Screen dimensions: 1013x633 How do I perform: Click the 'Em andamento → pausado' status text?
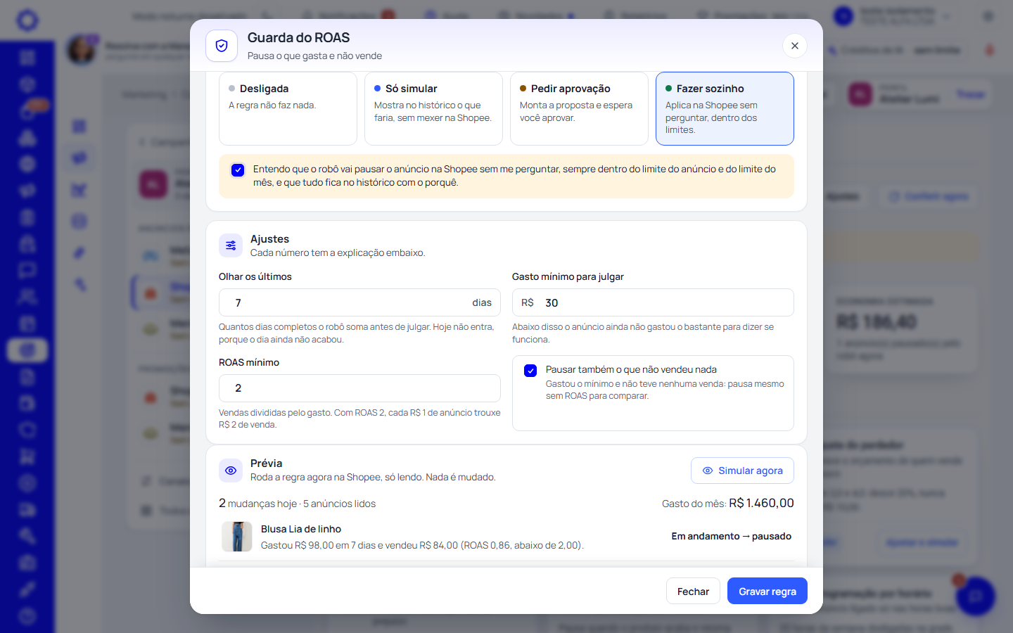pos(732,536)
